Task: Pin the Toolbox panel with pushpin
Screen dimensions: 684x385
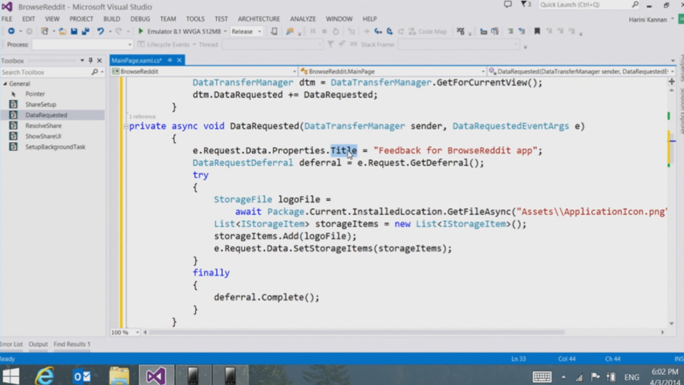Action: pos(90,61)
